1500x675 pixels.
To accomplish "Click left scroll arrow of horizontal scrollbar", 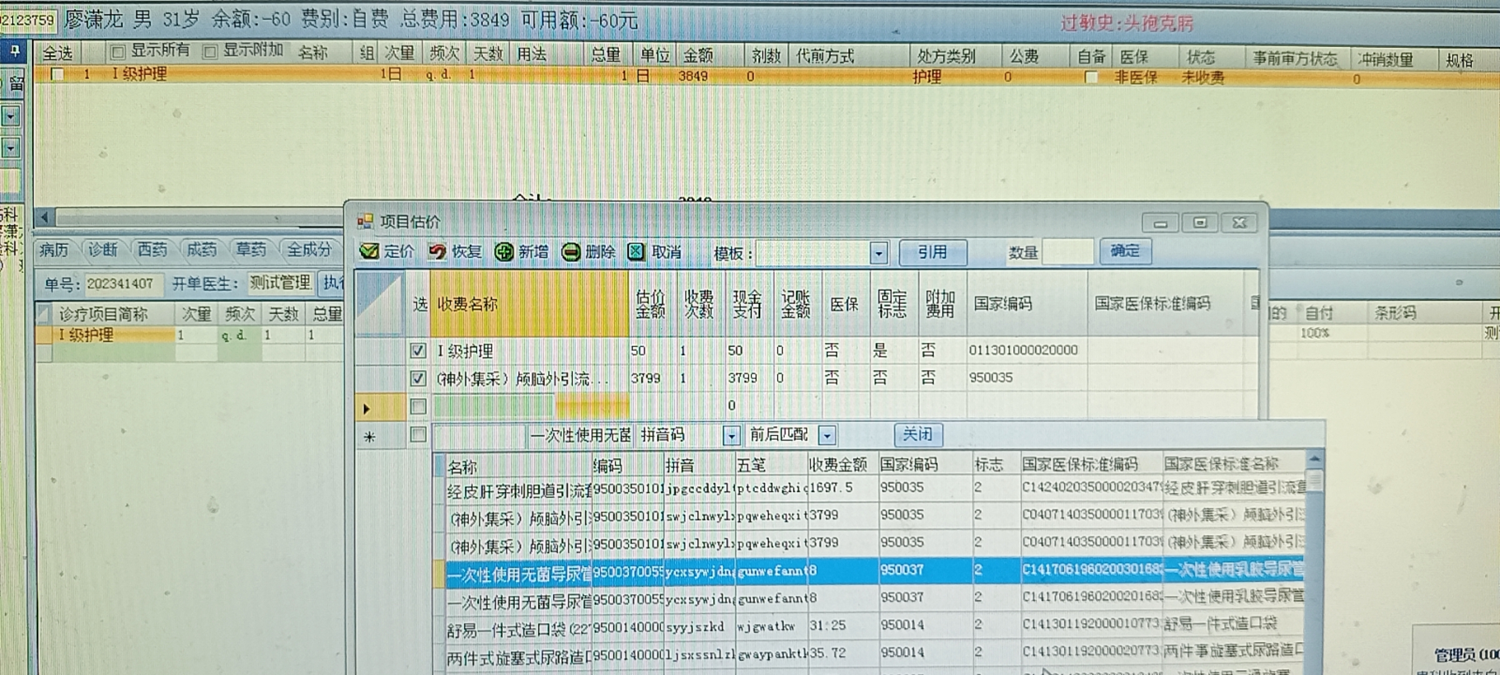I will click(x=44, y=217).
